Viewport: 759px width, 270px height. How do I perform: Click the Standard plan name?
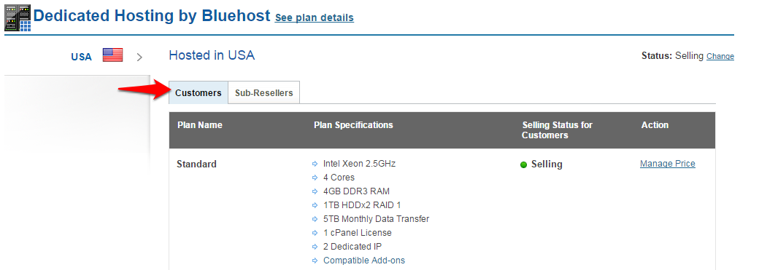click(196, 164)
